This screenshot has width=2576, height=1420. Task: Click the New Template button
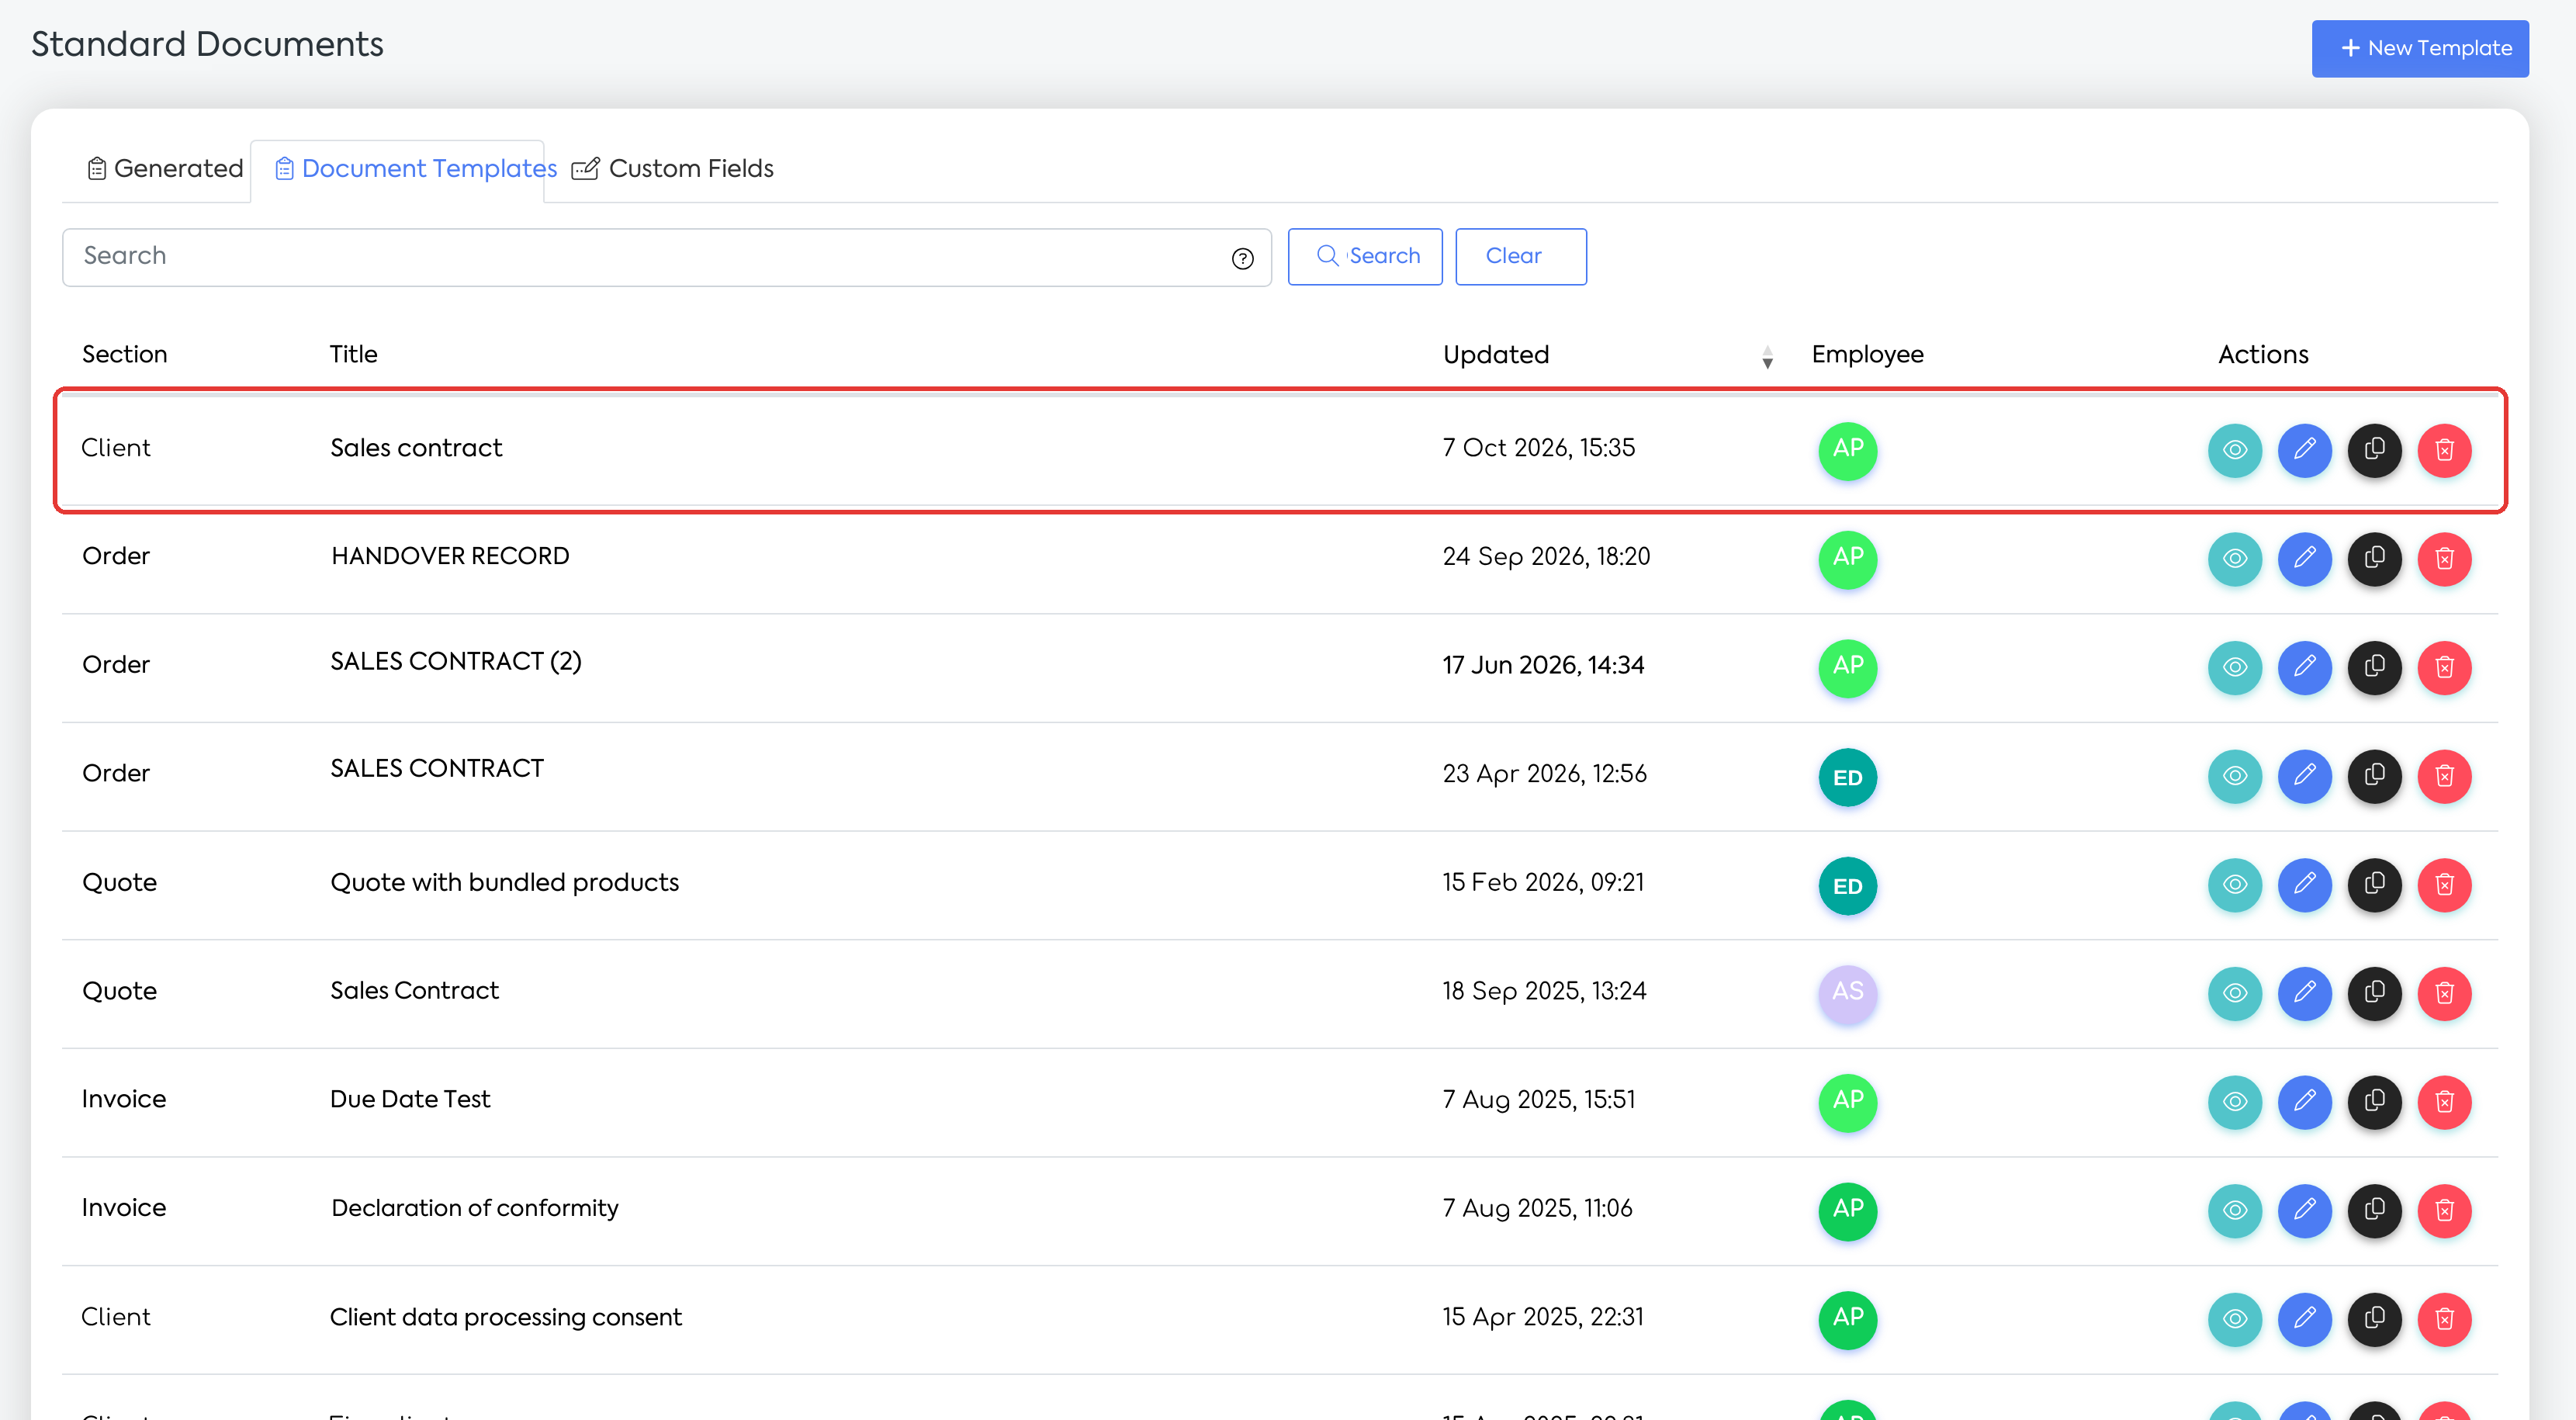(2420, 48)
